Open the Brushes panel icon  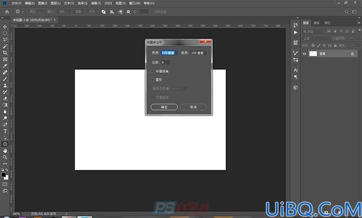tap(296, 53)
